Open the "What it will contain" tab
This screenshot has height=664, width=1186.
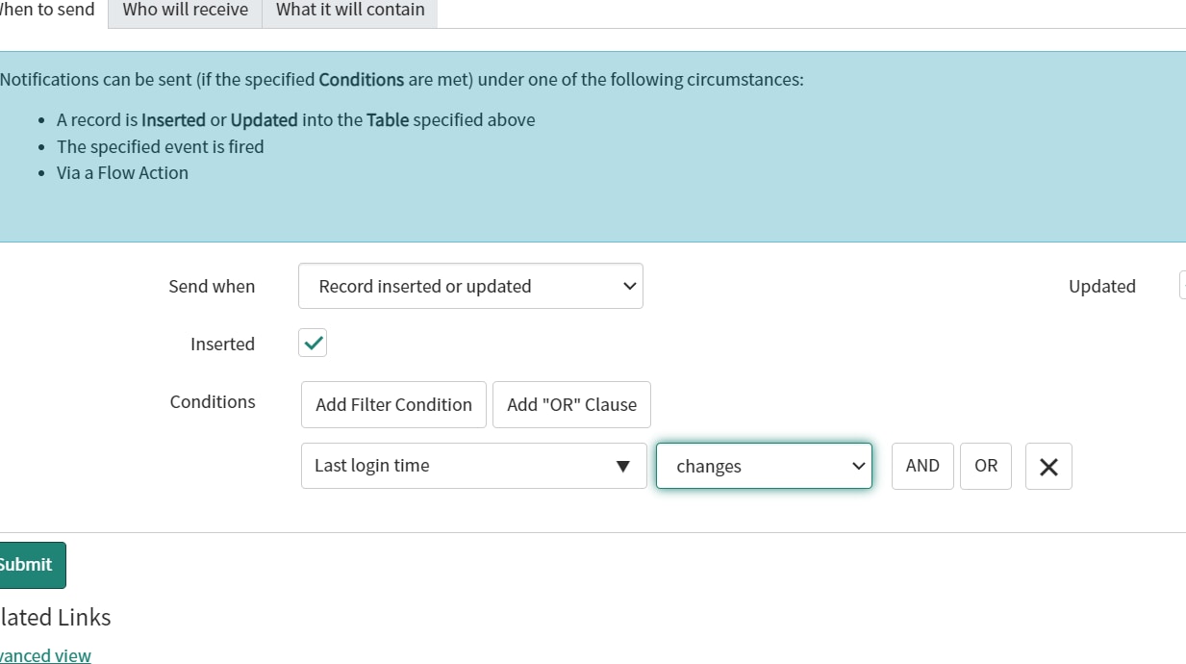click(x=350, y=11)
